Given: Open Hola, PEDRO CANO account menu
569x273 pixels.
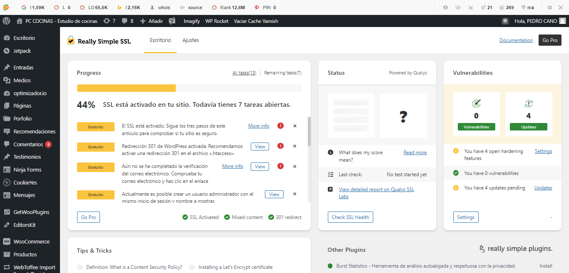Looking at the screenshot, I should coord(540,21).
